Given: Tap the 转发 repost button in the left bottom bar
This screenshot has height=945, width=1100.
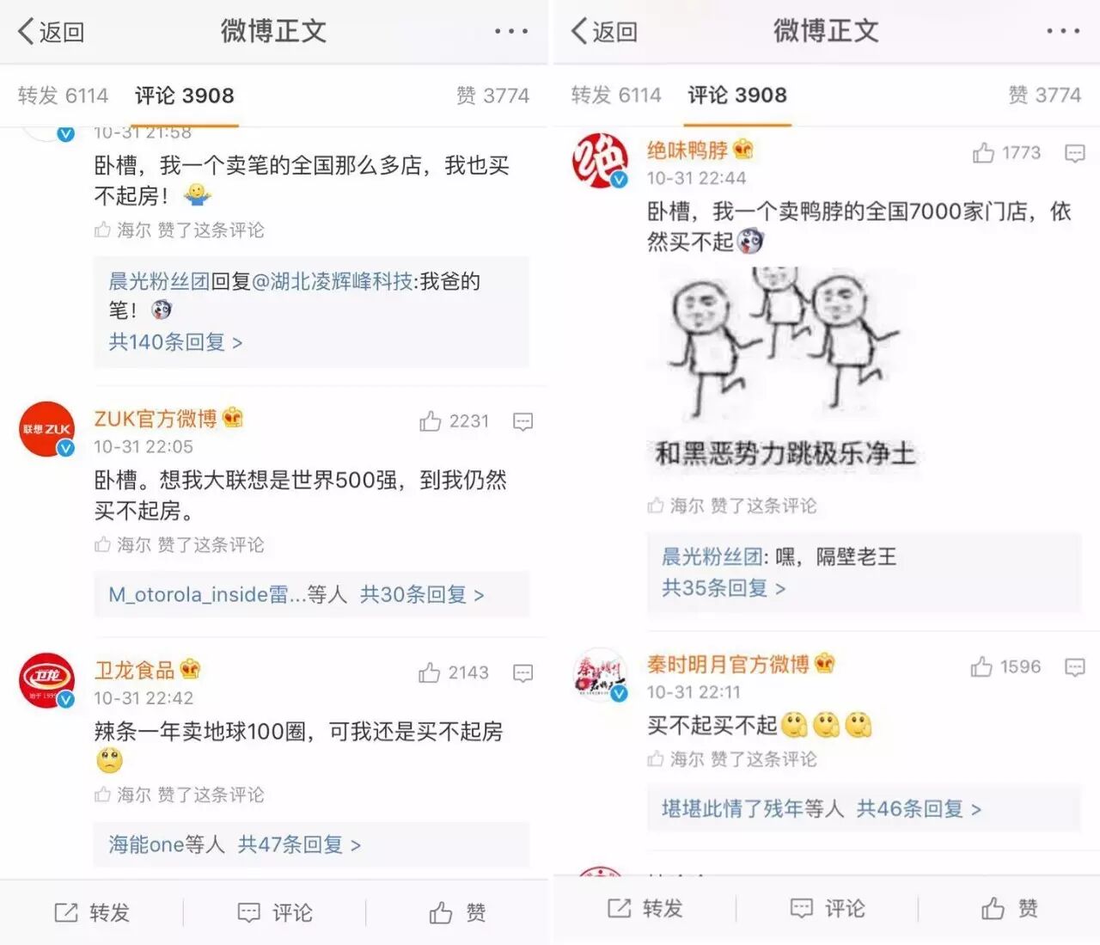Looking at the screenshot, I should (92, 912).
